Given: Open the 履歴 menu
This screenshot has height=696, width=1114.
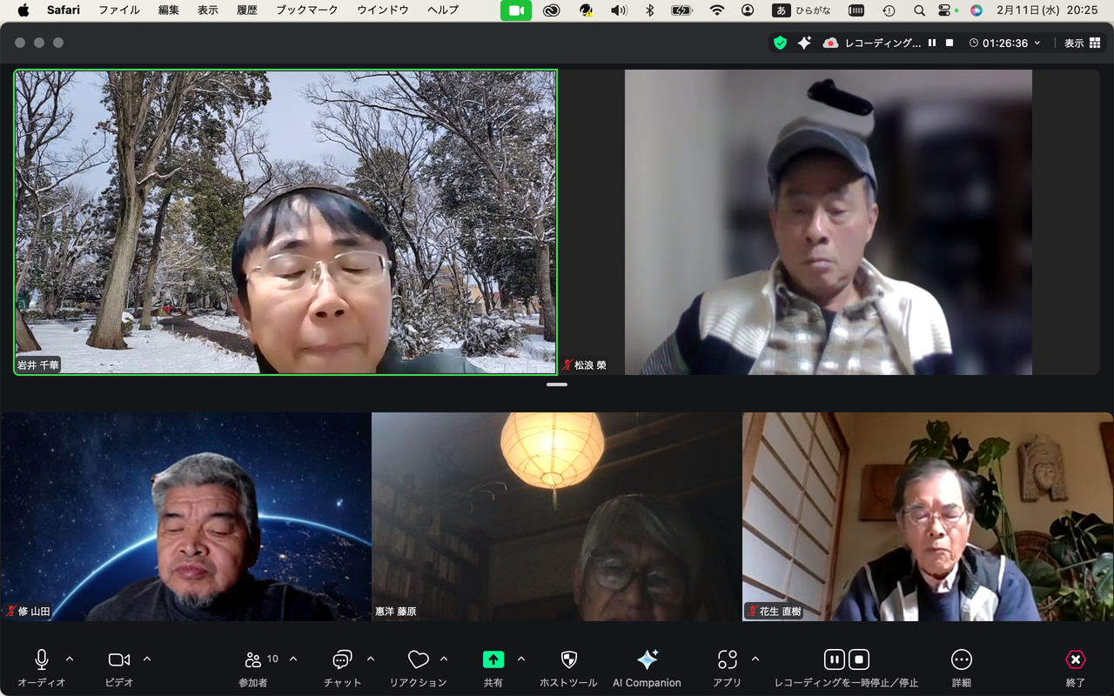Looking at the screenshot, I should point(247,10).
